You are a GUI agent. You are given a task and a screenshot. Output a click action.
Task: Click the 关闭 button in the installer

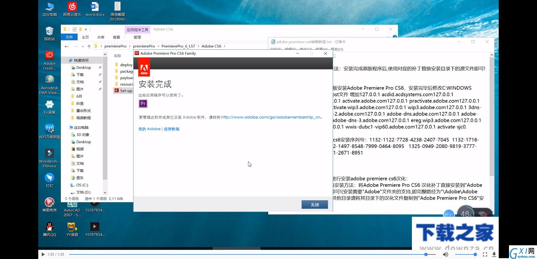[314, 205]
